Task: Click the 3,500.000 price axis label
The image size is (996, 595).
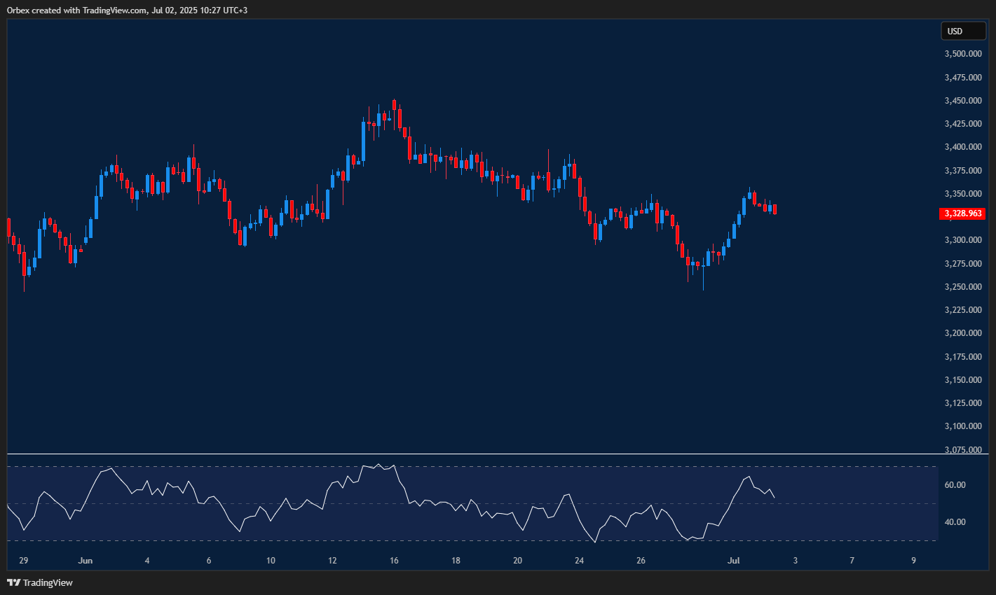Action: point(962,54)
